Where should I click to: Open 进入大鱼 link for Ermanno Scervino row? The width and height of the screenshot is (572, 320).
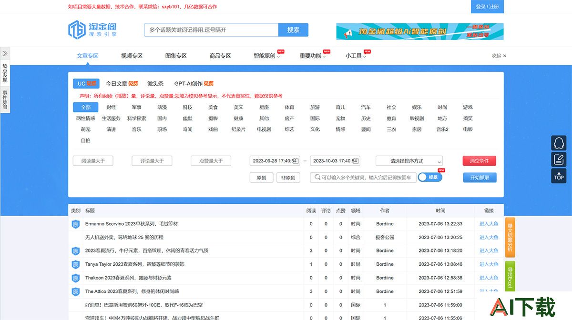(489, 224)
